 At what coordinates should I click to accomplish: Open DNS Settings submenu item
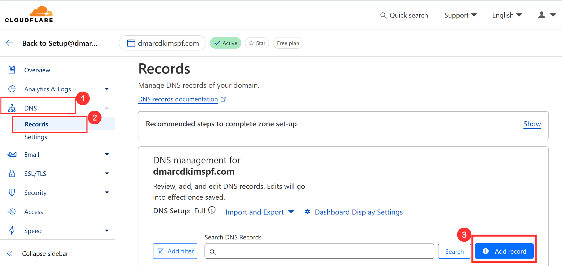(36, 137)
